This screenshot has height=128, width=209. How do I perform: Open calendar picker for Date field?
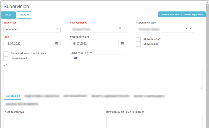(56, 44)
